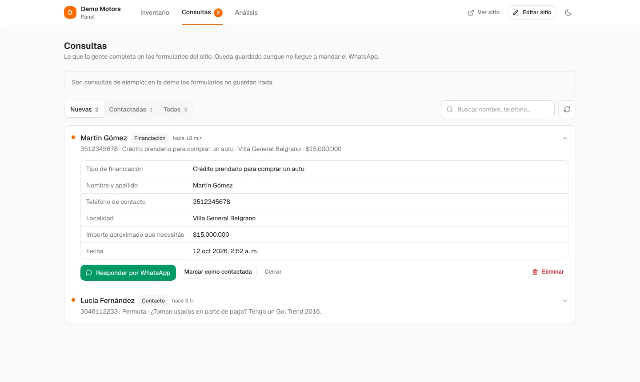
Task: Open Ver sitio link
Action: click(484, 12)
